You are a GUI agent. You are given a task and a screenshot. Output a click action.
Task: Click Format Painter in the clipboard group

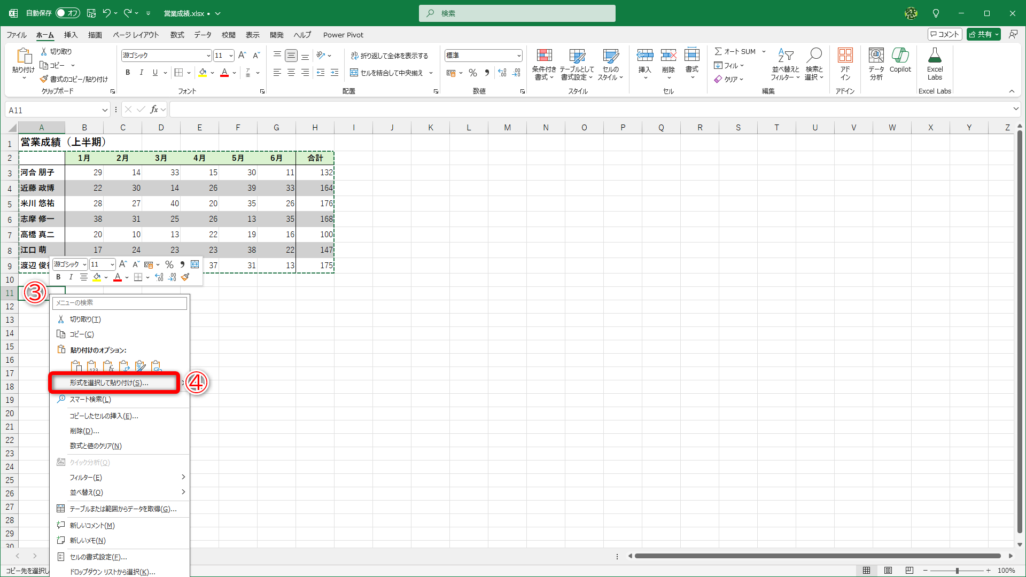[x=74, y=79]
